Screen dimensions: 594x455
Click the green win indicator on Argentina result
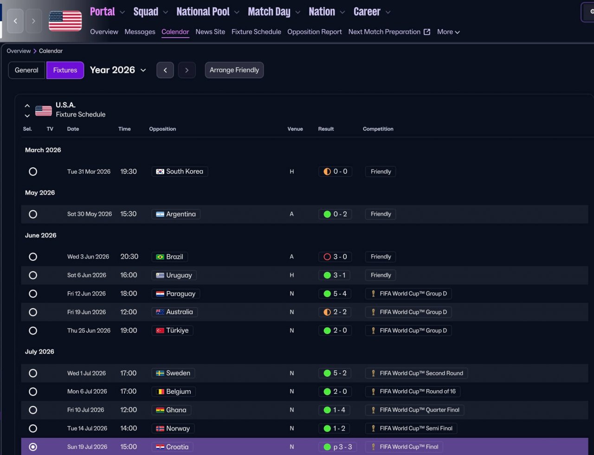[327, 214]
